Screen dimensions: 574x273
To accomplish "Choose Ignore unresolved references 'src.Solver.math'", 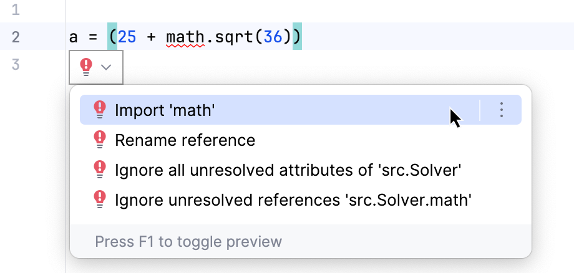I will [293, 199].
